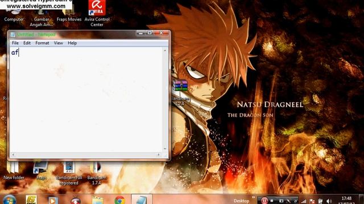Image resolution: width=364 pixels, height=204 pixels.
Task: Select the Gambar Angah desktop icon
Action: point(42,18)
